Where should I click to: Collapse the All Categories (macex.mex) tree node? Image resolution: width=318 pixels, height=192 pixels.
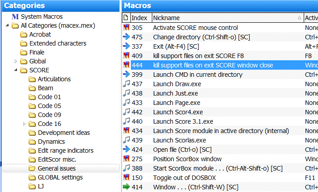(7, 25)
